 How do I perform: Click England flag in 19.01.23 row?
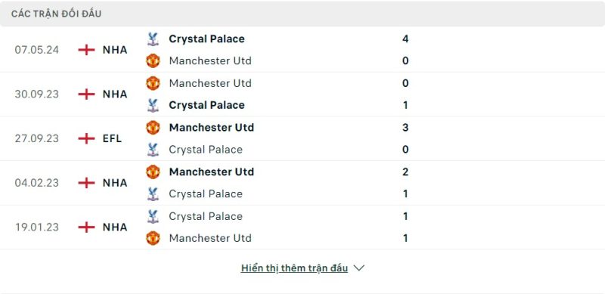86,227
